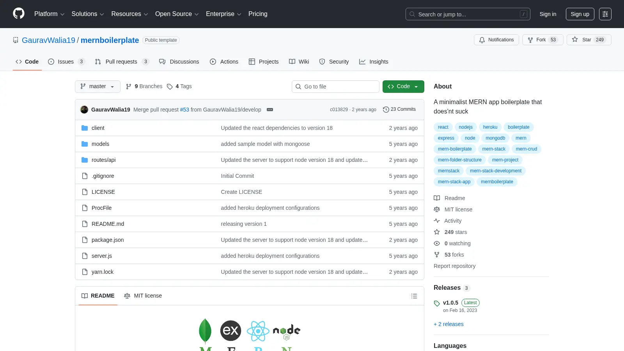The image size is (624, 351).
Task: Star the mernboilerplate repository
Action: 589,40
